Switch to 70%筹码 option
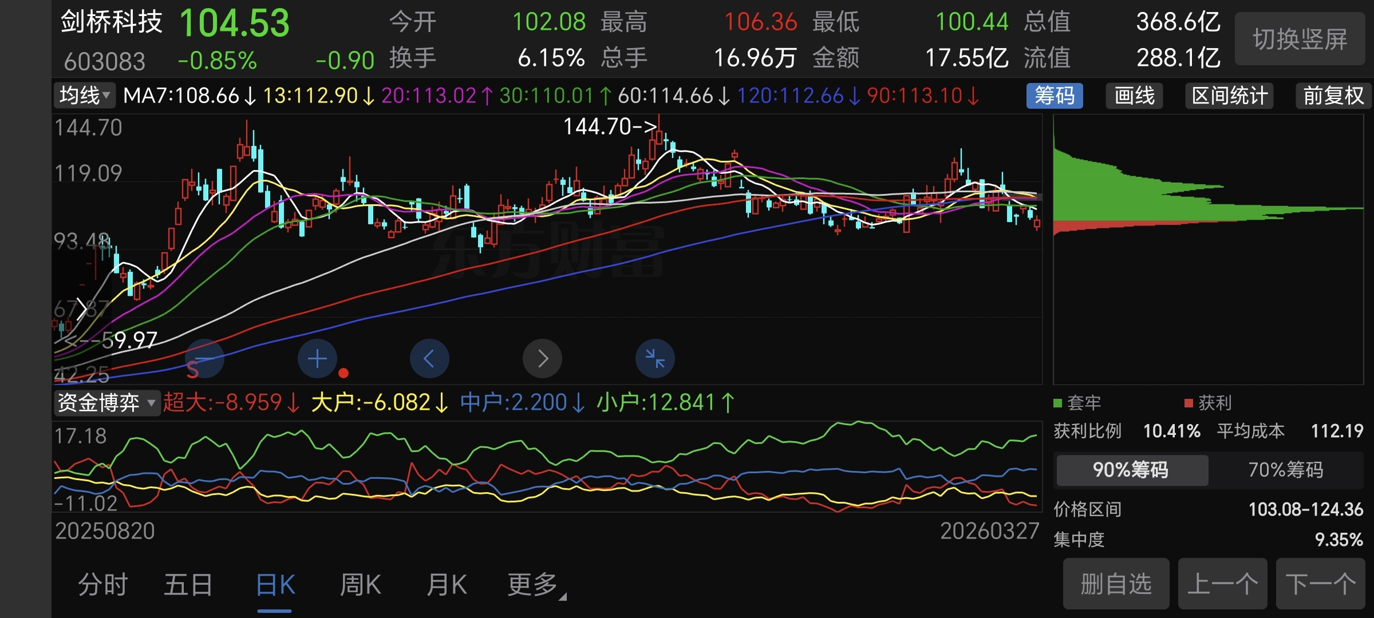The width and height of the screenshot is (1374, 618). pos(1286,470)
